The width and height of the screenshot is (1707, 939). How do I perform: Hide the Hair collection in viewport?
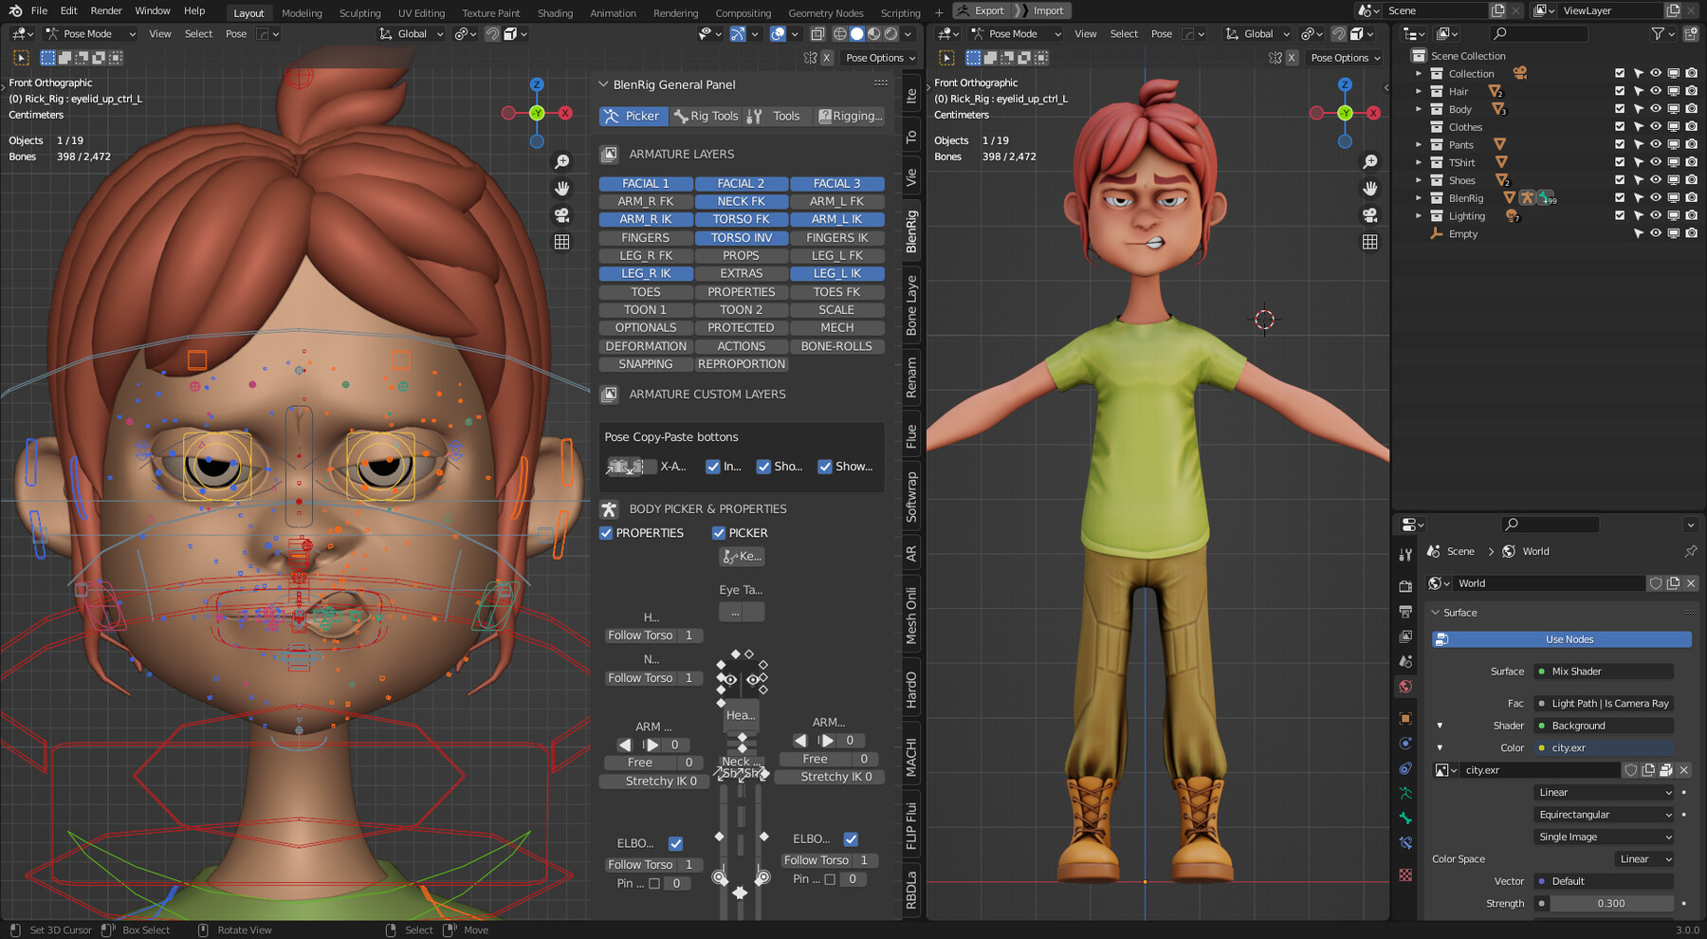(1656, 91)
